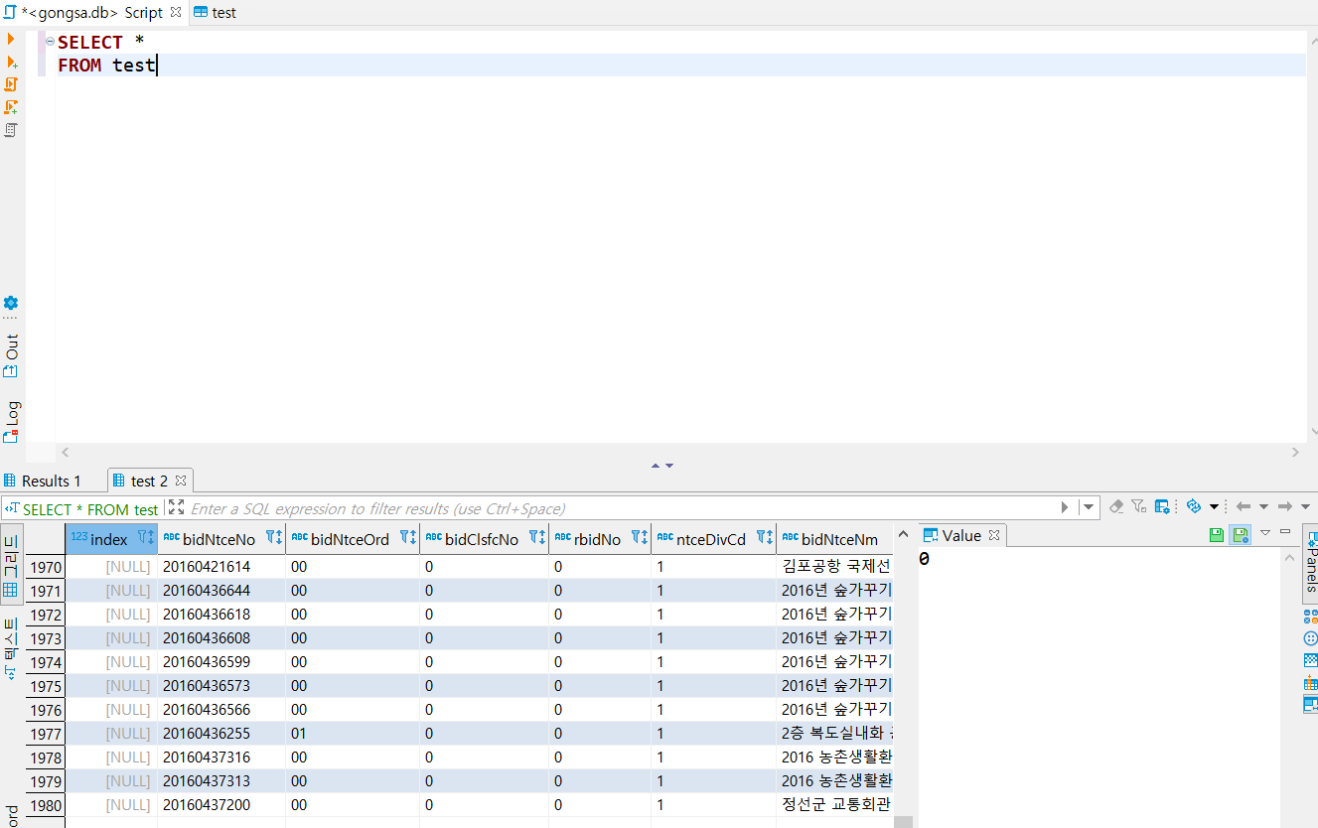The width and height of the screenshot is (1318, 828).
Task: Open aggregate panel checker icon
Action: [1310, 660]
